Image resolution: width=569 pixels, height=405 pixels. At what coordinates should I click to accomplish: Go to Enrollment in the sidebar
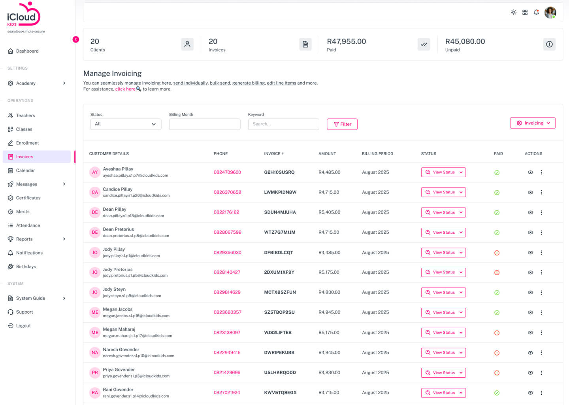pos(27,143)
